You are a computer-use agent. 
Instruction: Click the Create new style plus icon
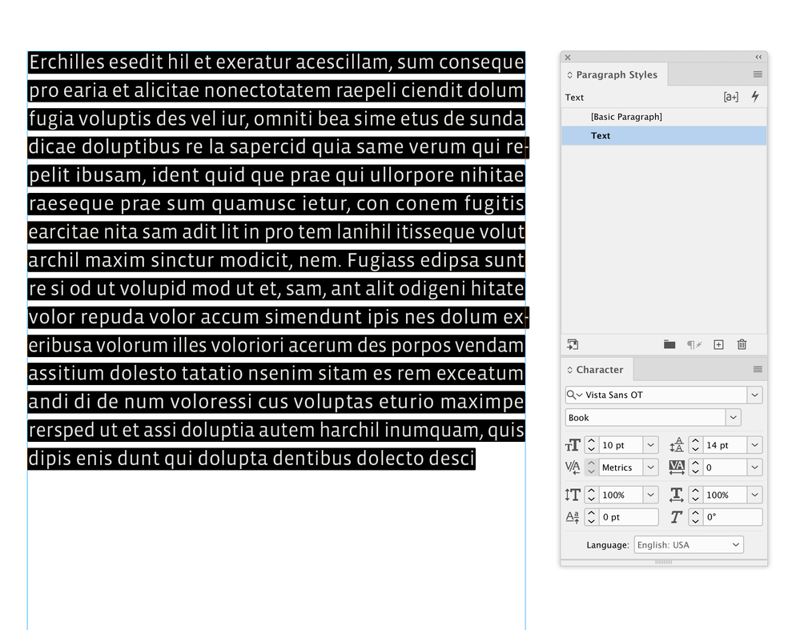point(718,345)
